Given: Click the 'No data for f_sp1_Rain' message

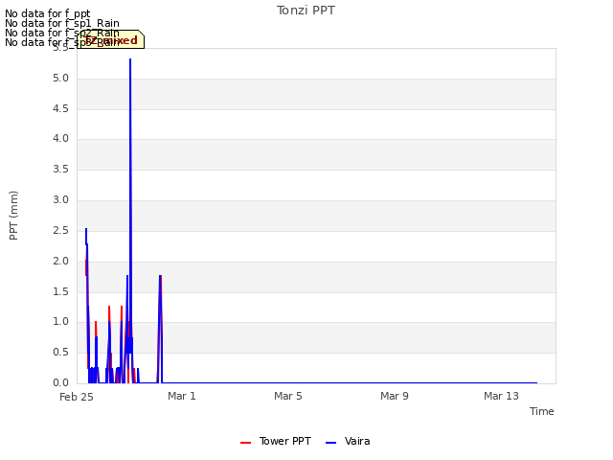Looking at the screenshot, I should [62, 23].
